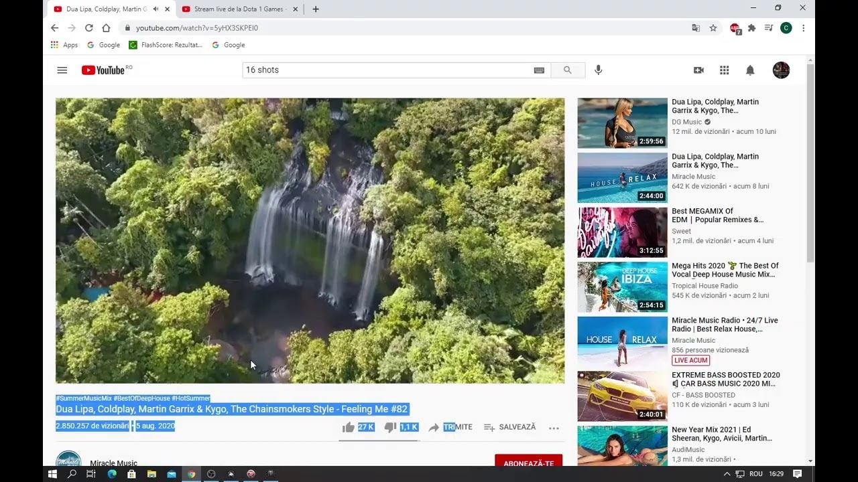This screenshot has width=858, height=482.
Task: Go back with the browser back arrow
Action: [x=54, y=28]
